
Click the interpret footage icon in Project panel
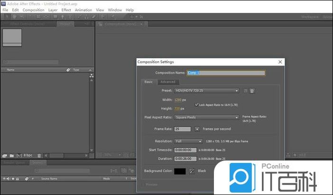[5, 155]
